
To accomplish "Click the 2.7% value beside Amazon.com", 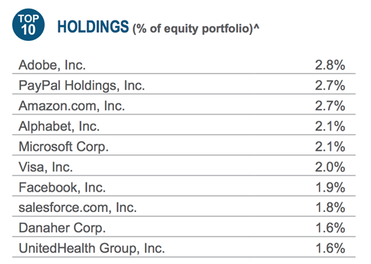I will [x=330, y=106].
